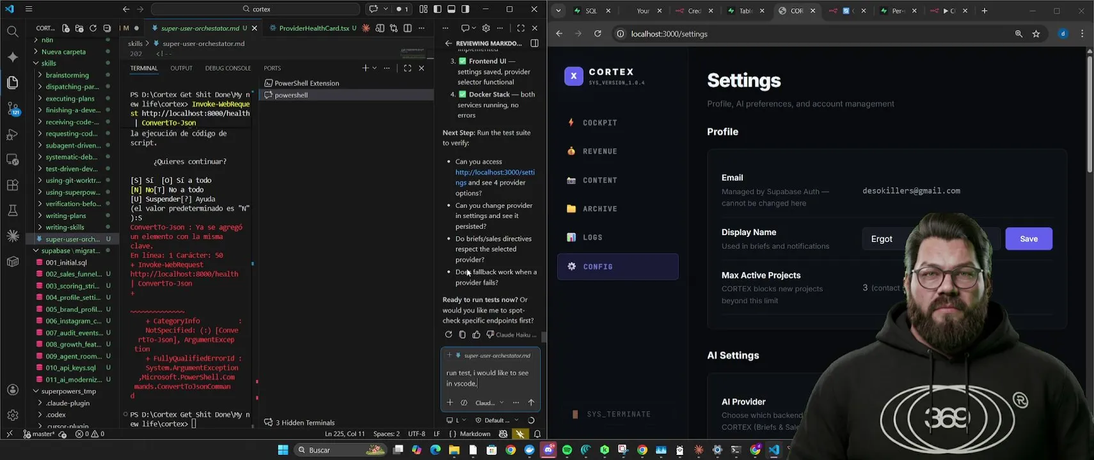Open Copilot status icon in status bar
1094x460 pixels.
[x=503, y=434]
